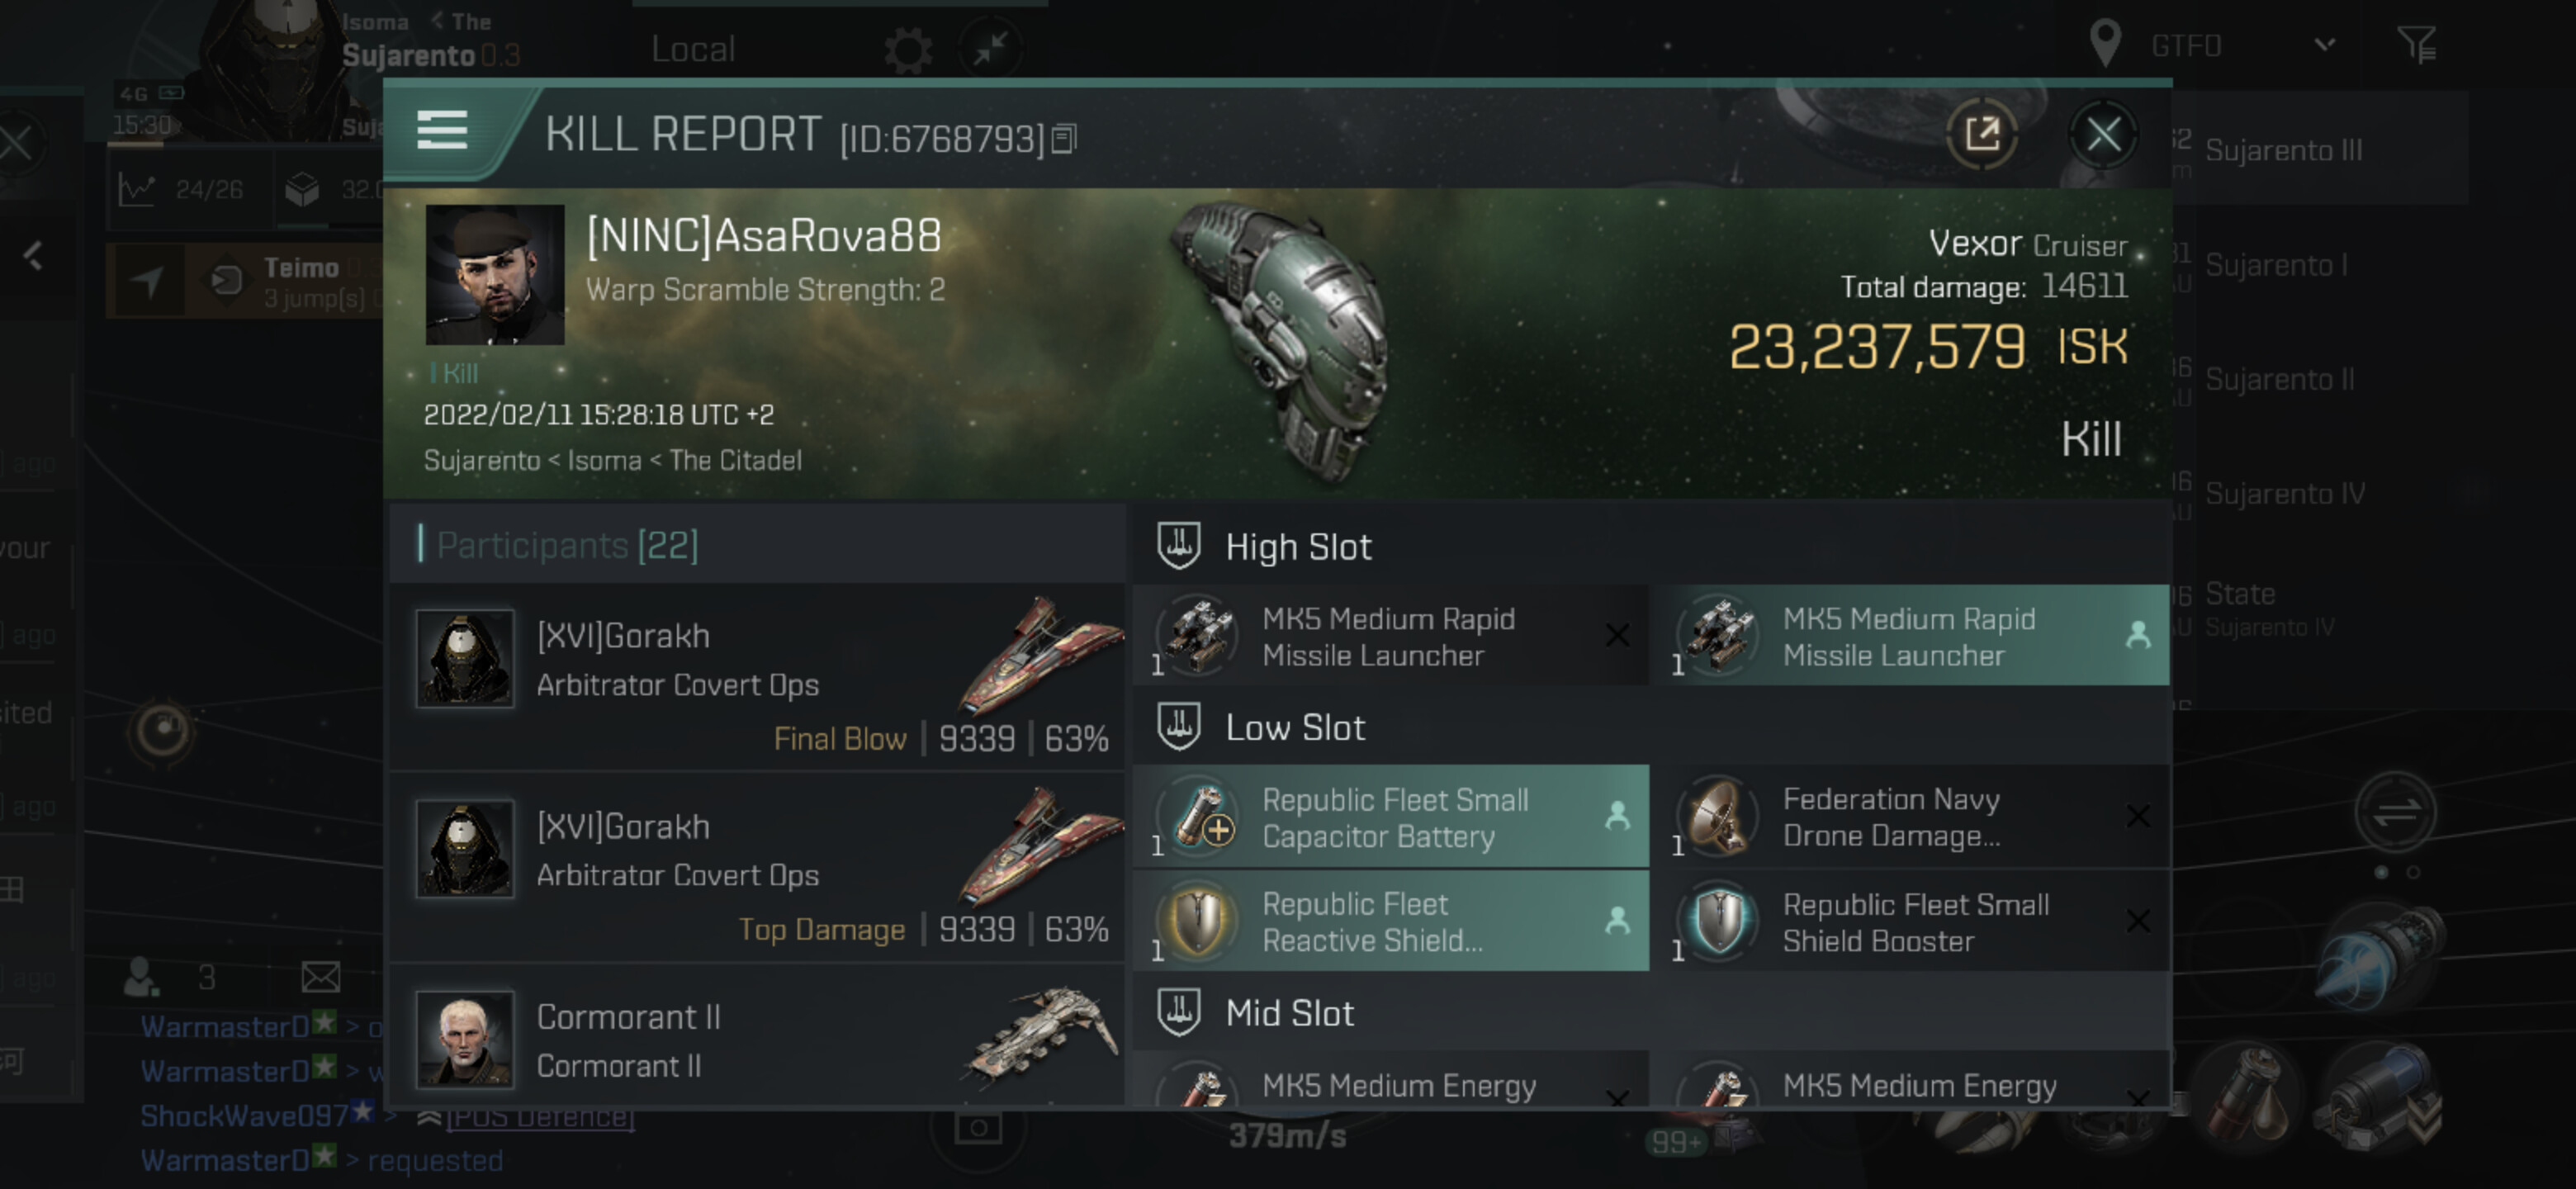This screenshot has width=2576, height=1189.
Task: Close the kill report window
Action: coord(2103,134)
